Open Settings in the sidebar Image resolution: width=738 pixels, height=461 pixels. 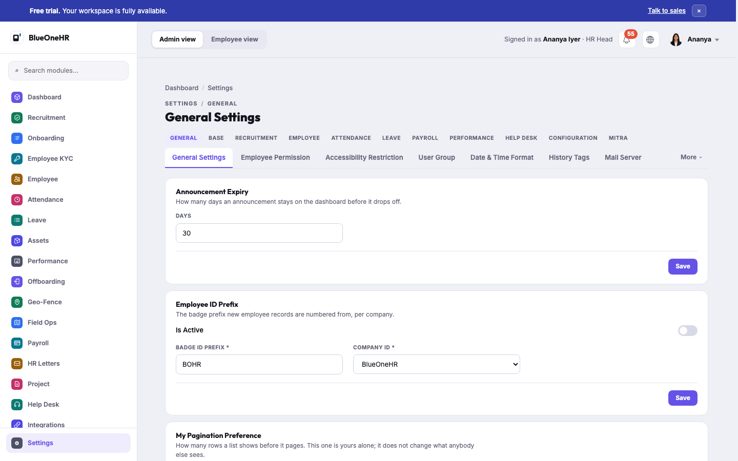click(68, 443)
